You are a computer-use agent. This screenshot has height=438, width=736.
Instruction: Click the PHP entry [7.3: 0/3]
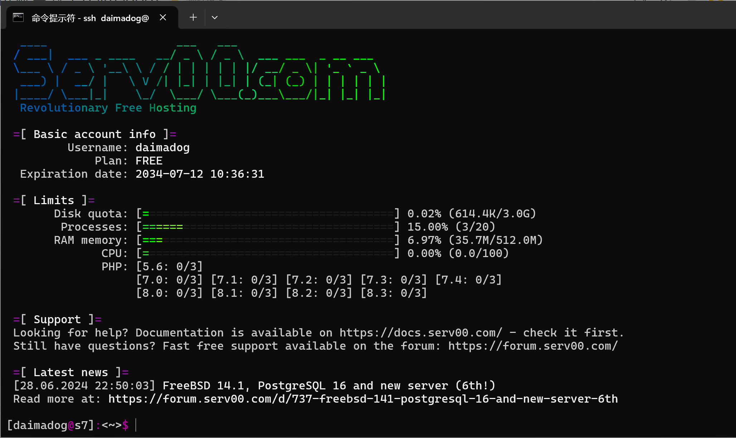coord(394,280)
